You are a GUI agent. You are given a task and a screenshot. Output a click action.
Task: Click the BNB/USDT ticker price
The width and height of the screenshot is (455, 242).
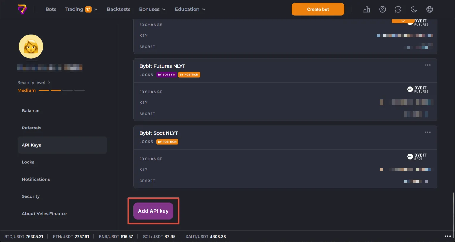coord(127,237)
